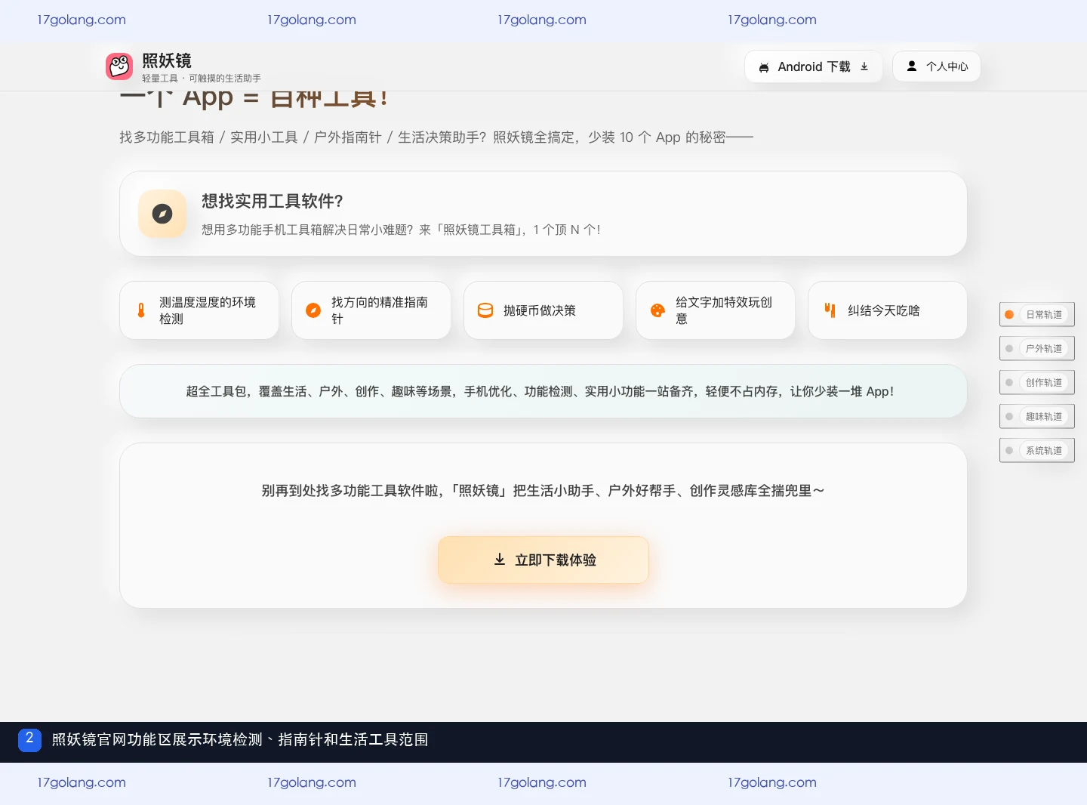Open the 纠结今天吃啥 card
The height and width of the screenshot is (805, 1087).
coord(888,310)
